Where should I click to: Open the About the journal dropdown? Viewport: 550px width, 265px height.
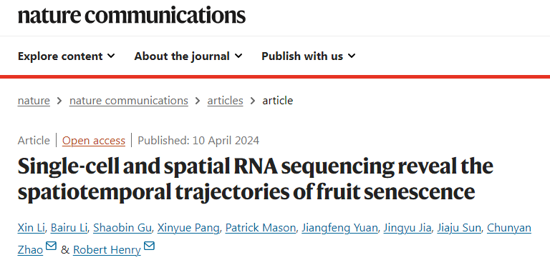[x=188, y=56]
